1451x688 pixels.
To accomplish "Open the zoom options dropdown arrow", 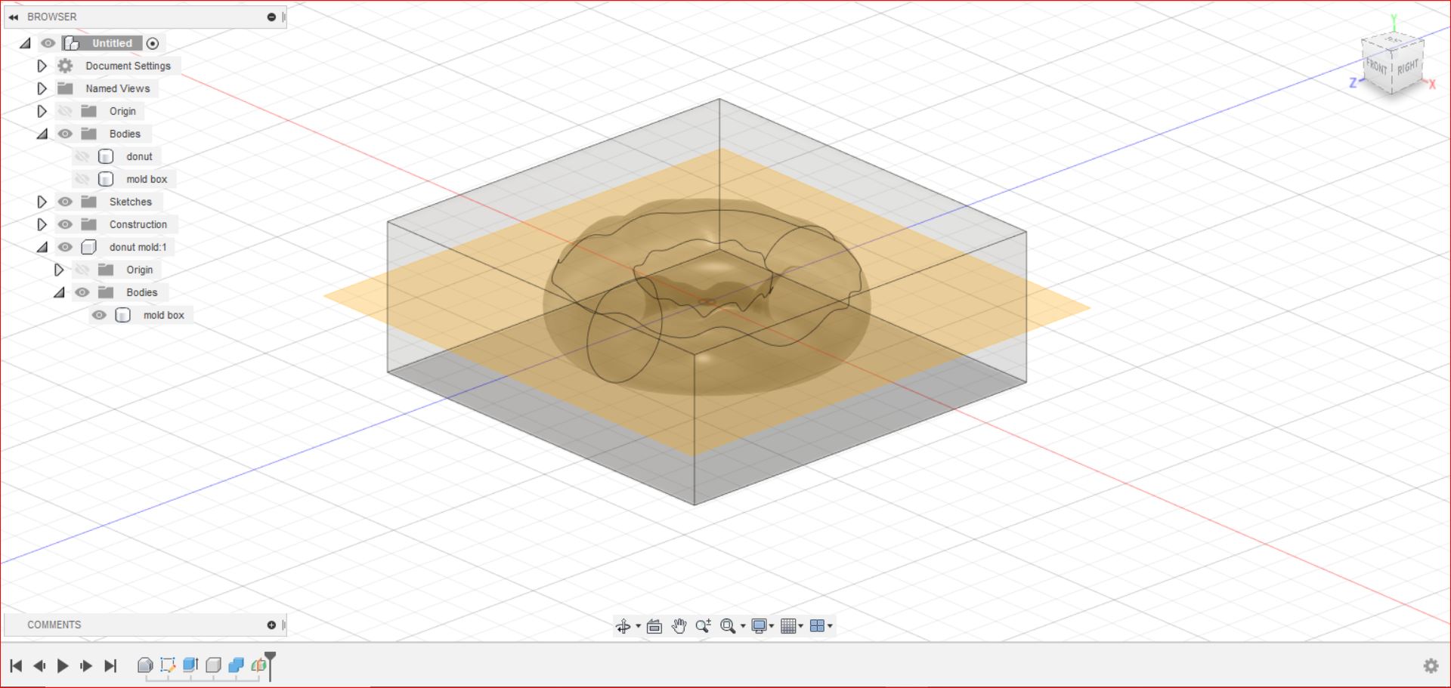I will click(x=743, y=626).
